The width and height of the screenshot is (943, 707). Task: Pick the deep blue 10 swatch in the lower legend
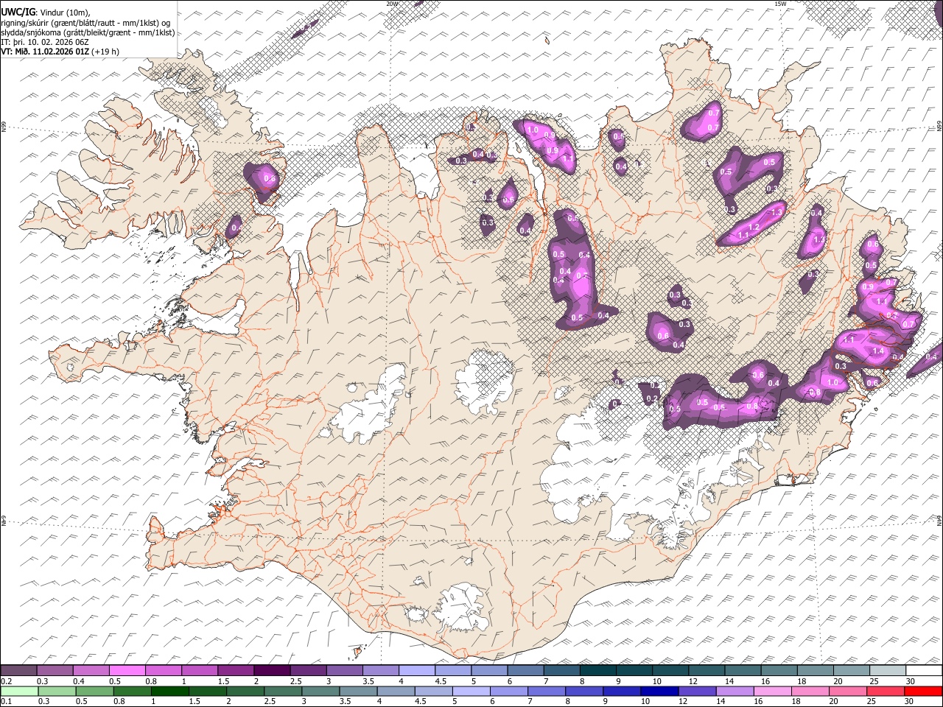(x=660, y=692)
